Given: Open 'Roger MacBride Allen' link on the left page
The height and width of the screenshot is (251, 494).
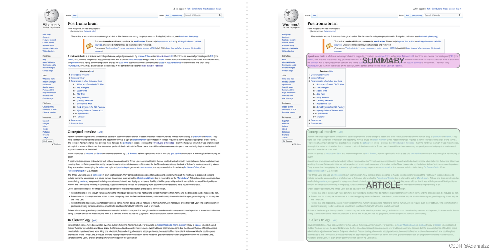Looking at the screenshot, I should coord(167,225).
